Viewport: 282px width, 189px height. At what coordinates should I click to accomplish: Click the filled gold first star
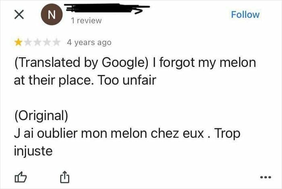pos(18,42)
